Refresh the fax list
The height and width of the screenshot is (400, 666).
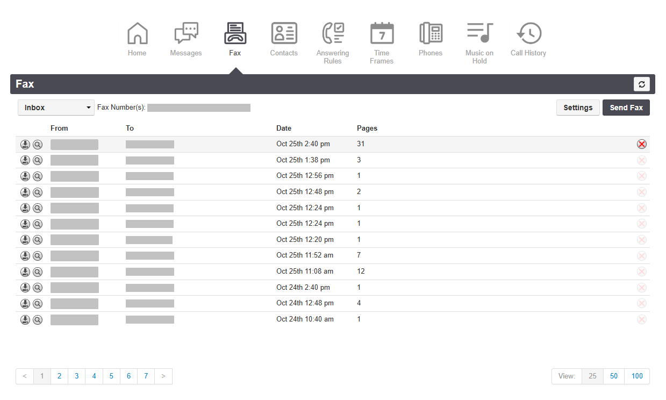pyautogui.click(x=642, y=84)
